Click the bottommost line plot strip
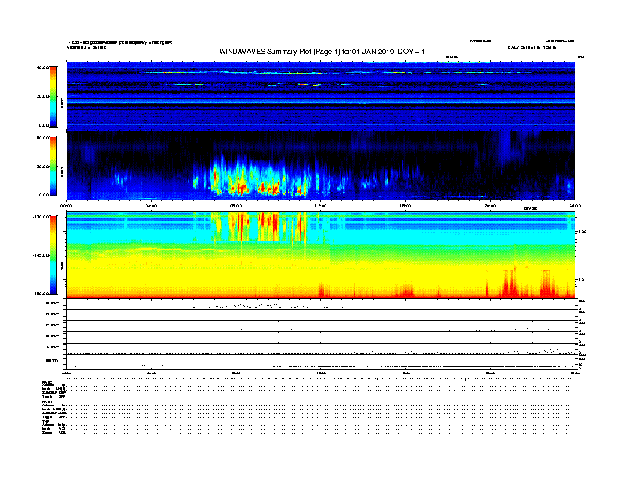 pos(321,362)
